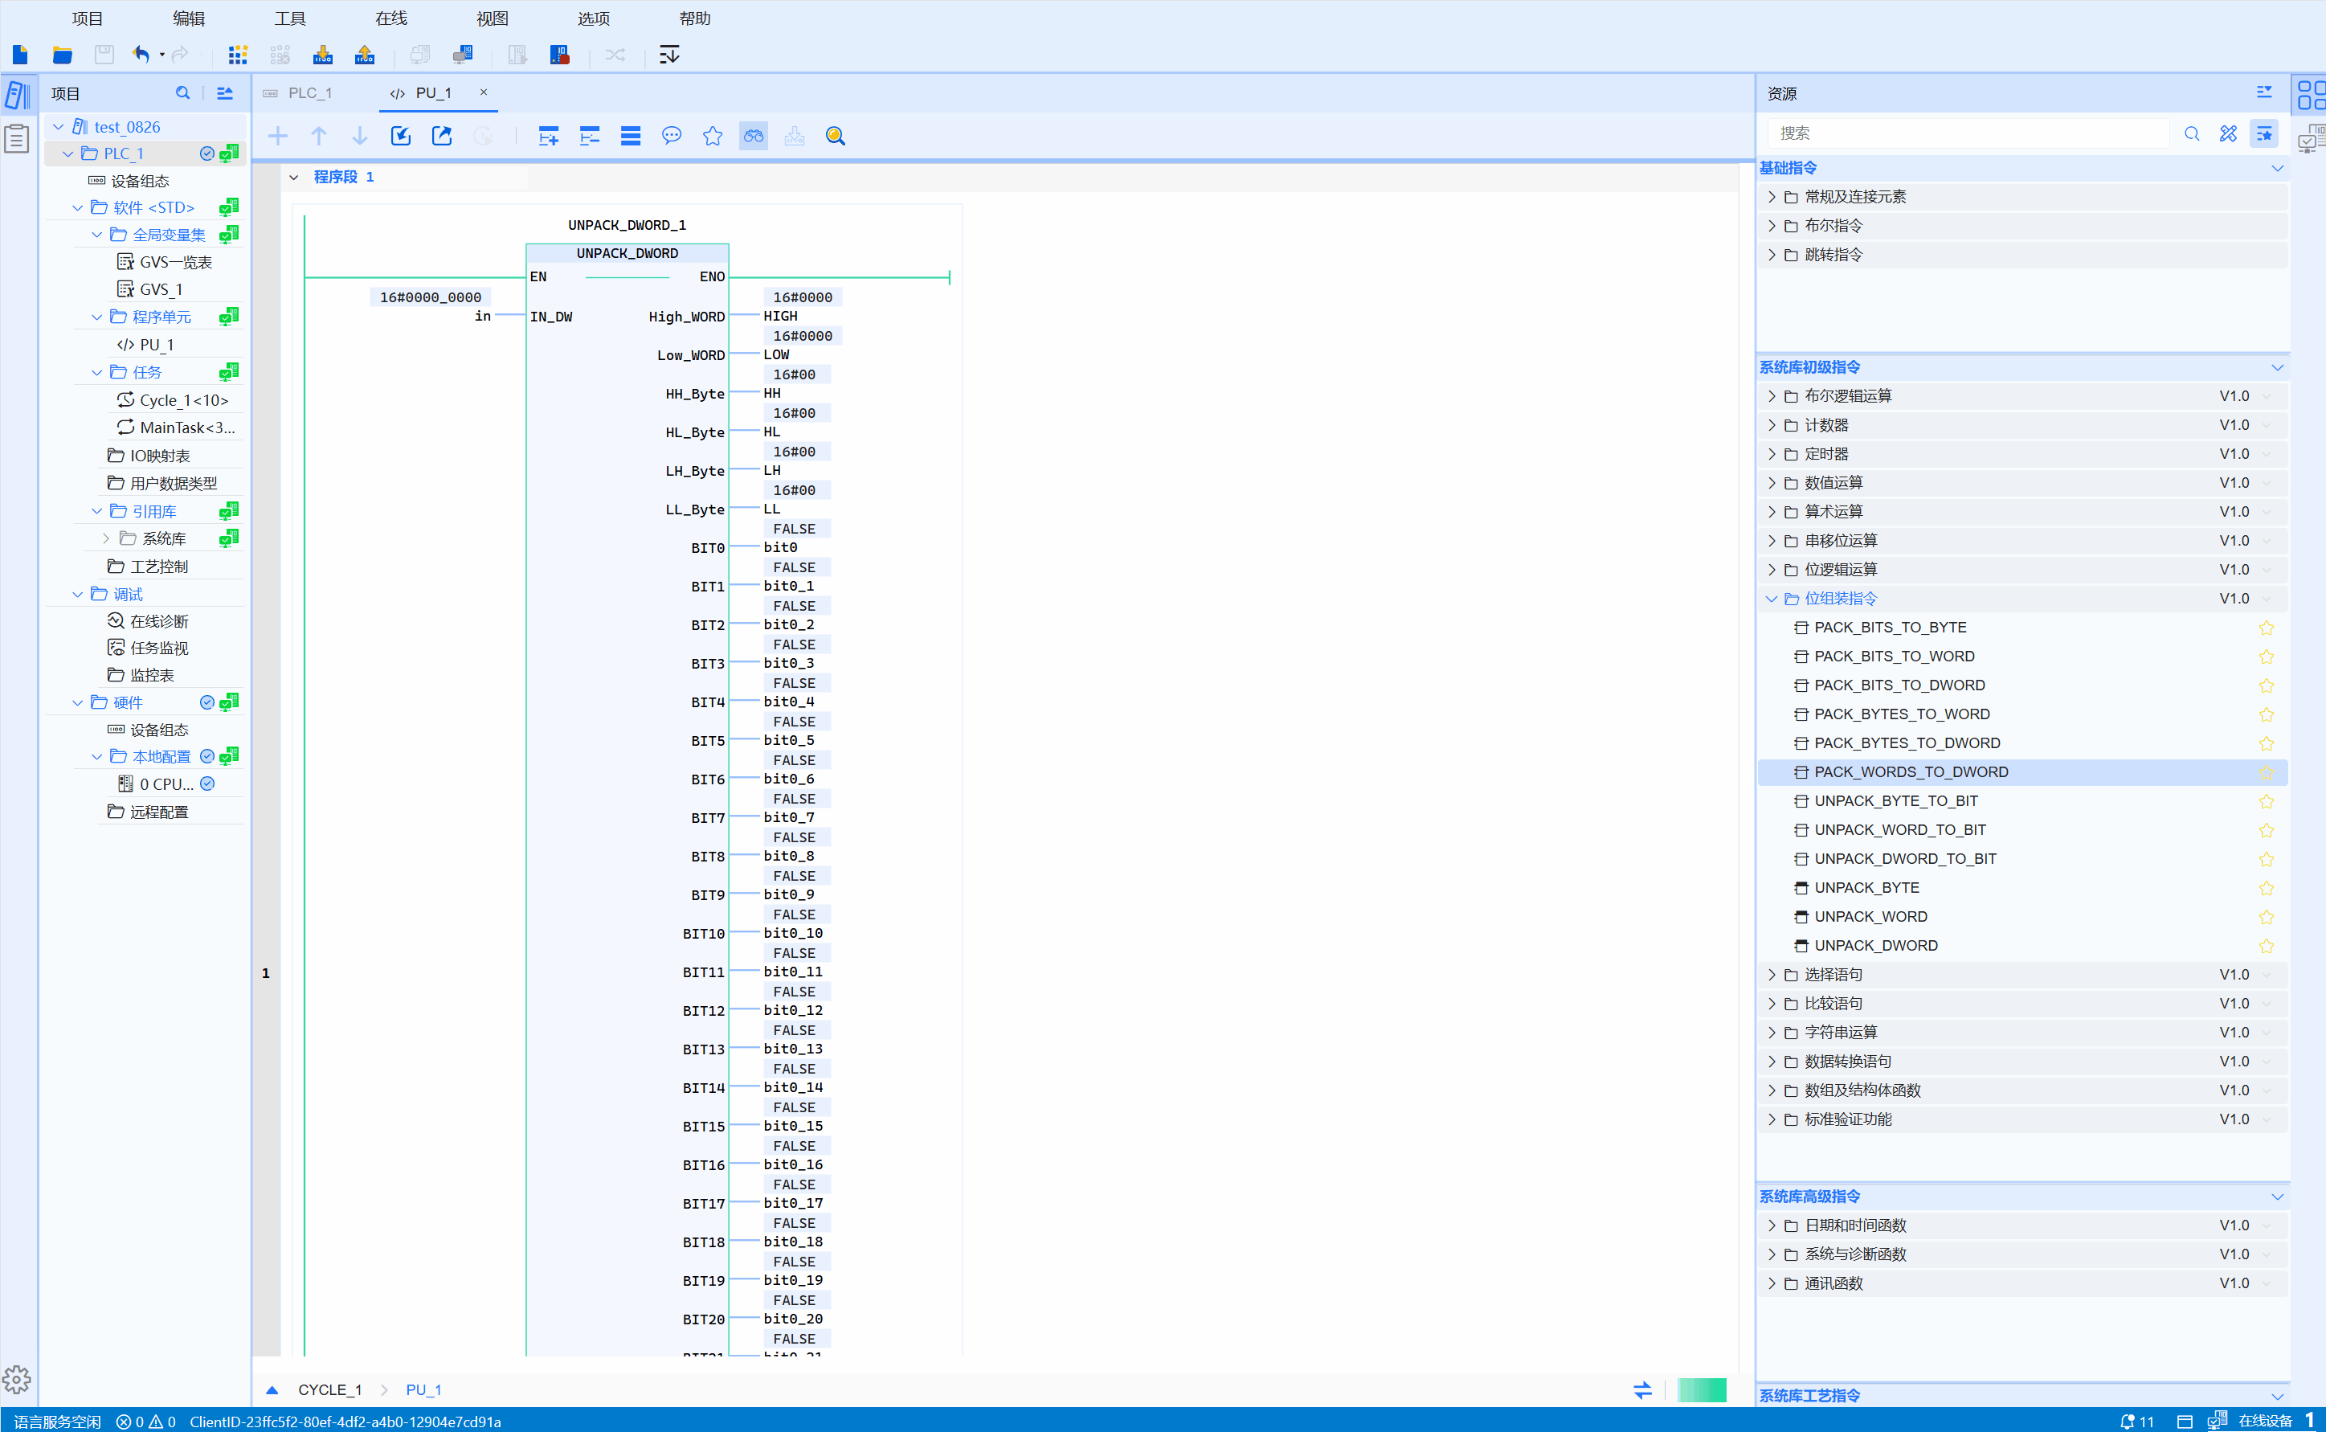
Task: Open GVS_1 global variable table
Action: (161, 290)
